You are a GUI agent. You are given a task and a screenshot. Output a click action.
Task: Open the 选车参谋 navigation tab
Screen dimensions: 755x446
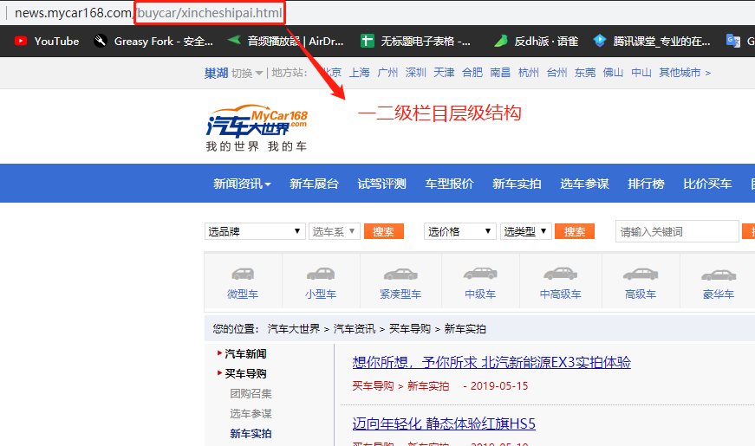click(x=584, y=184)
